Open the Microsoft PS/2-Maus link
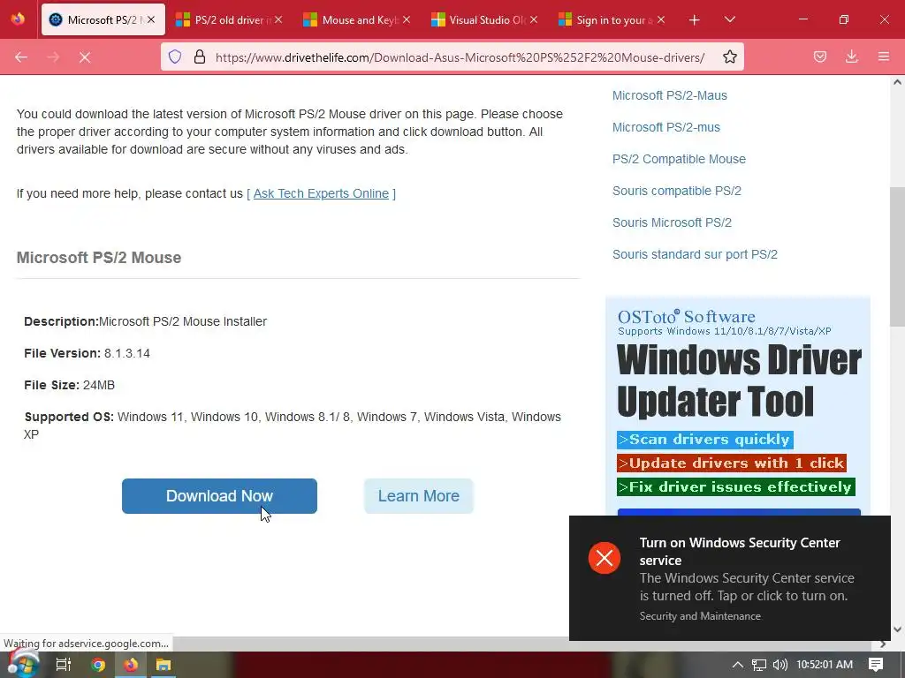Image resolution: width=905 pixels, height=678 pixels. pyautogui.click(x=670, y=95)
